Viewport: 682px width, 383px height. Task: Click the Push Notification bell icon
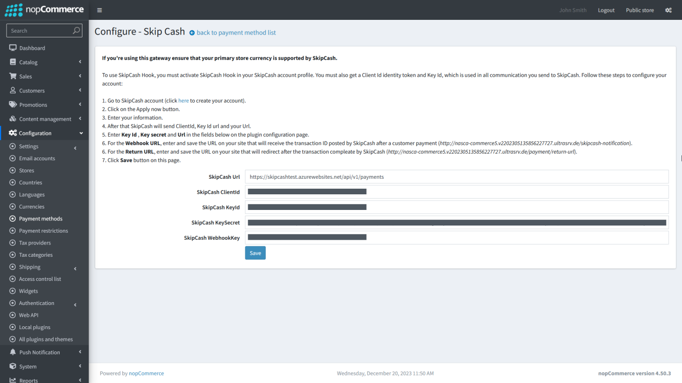point(13,352)
